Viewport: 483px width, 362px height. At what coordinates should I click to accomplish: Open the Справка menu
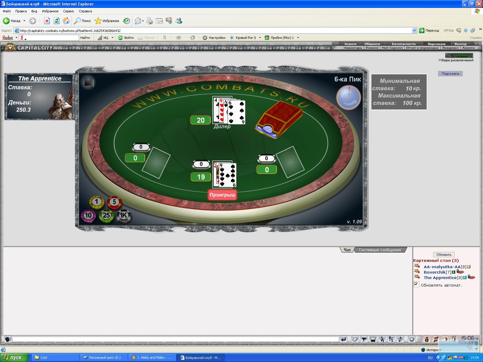click(x=85, y=11)
